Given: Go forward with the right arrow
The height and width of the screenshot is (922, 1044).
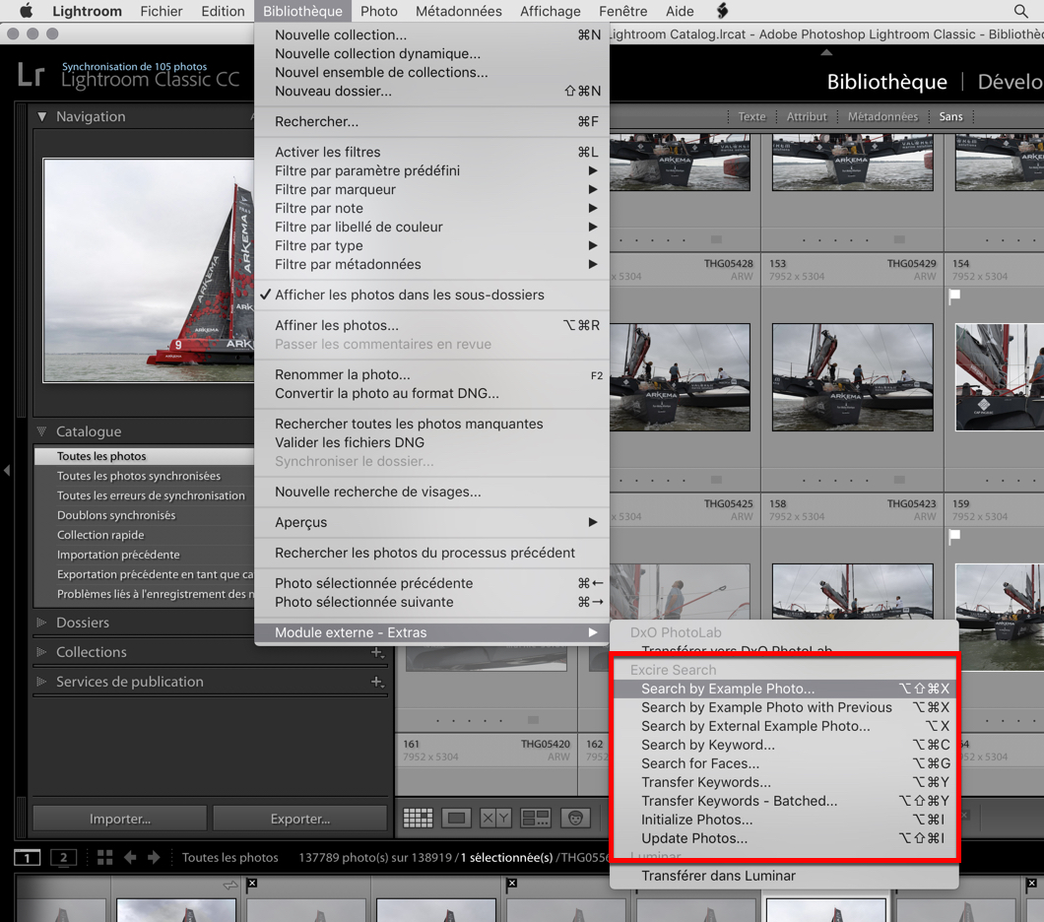Looking at the screenshot, I should pyautogui.click(x=154, y=857).
